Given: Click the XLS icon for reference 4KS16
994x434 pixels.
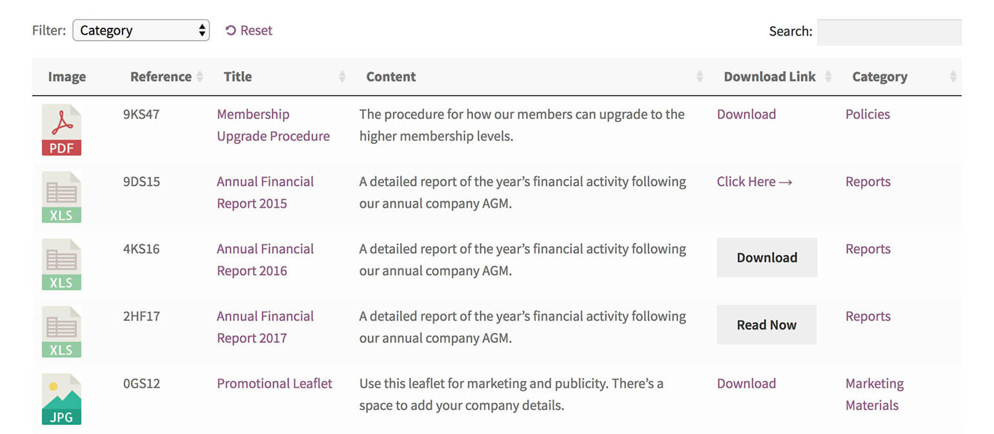Looking at the screenshot, I should coord(61,265).
